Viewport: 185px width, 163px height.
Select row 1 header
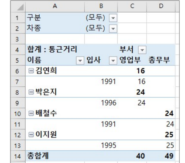pyautogui.click(x=18, y=18)
